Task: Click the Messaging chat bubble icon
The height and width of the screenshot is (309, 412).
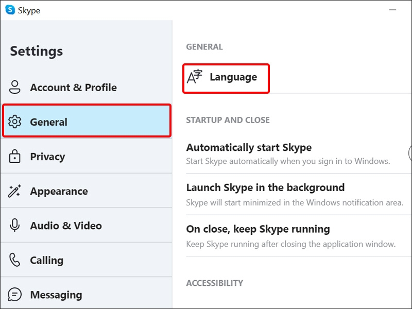Action: coord(15,295)
